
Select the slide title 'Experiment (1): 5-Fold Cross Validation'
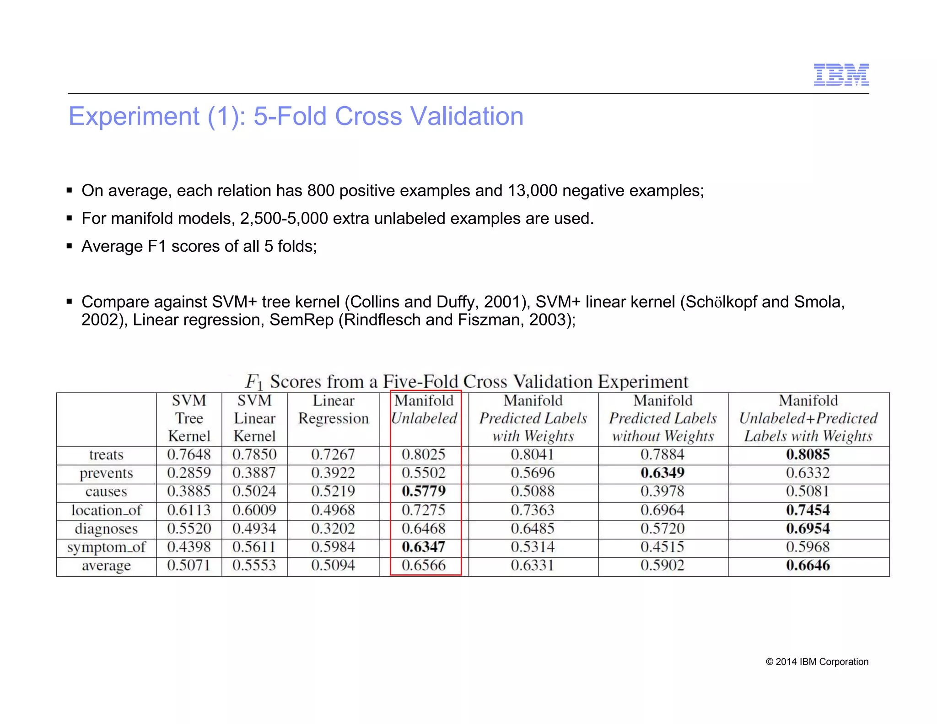[296, 116]
